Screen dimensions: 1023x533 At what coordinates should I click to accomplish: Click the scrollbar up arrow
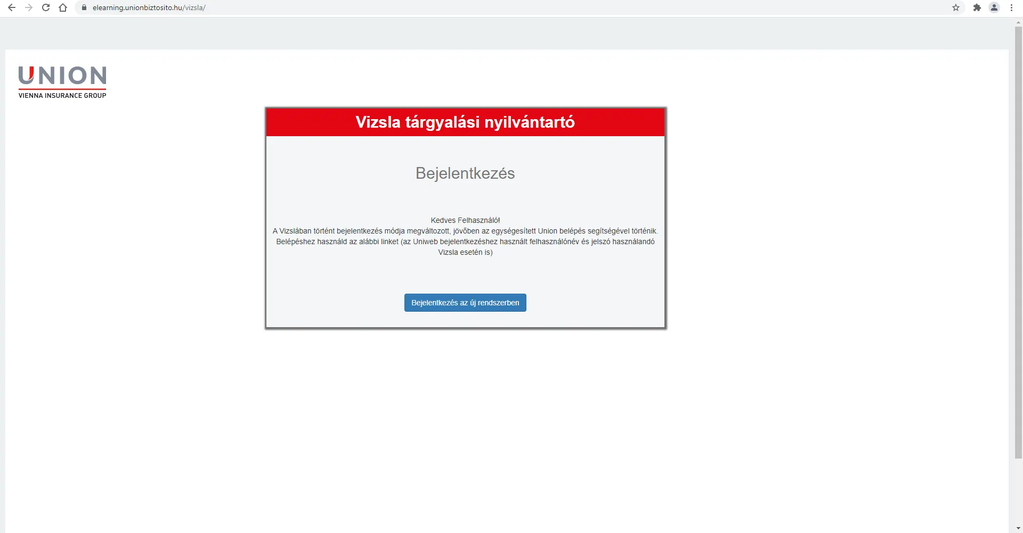[1019, 22]
